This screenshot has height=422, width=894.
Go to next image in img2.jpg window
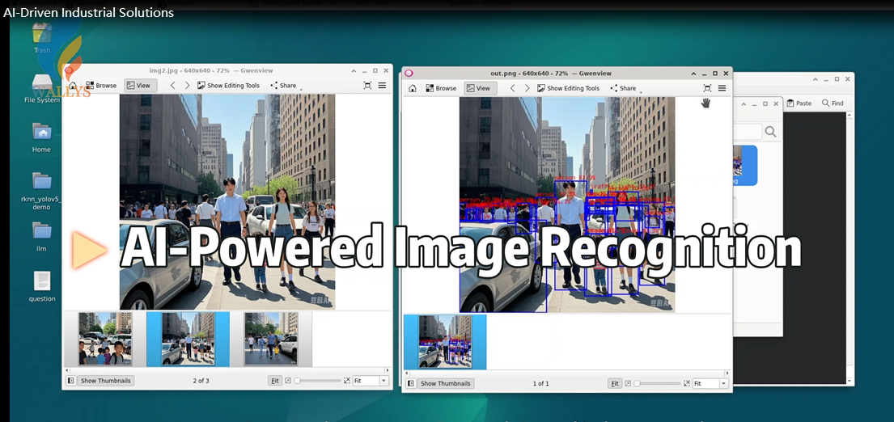coord(187,86)
